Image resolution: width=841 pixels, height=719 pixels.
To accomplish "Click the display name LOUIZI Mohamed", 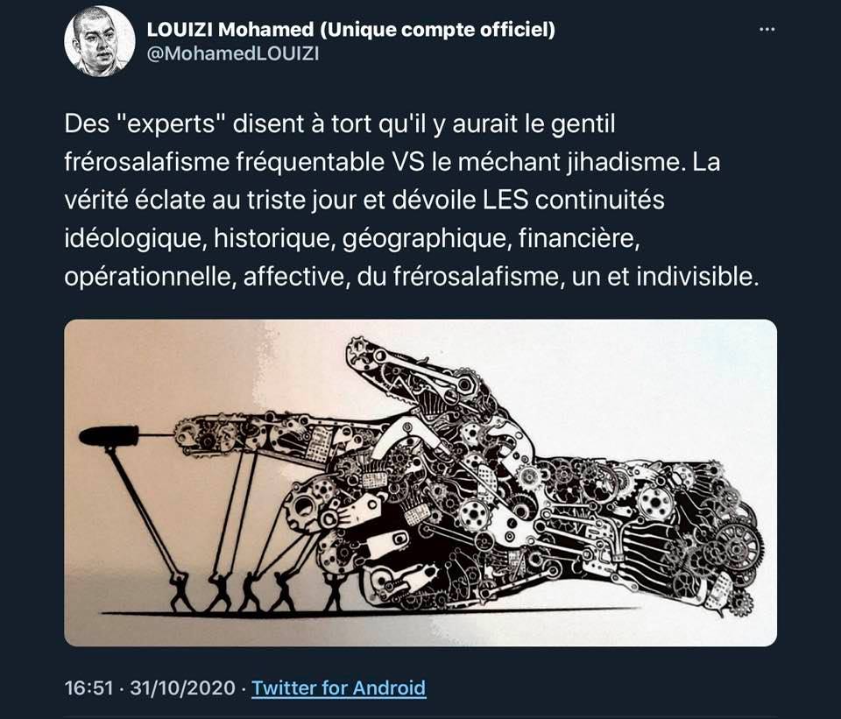I will pyautogui.click(x=230, y=30).
